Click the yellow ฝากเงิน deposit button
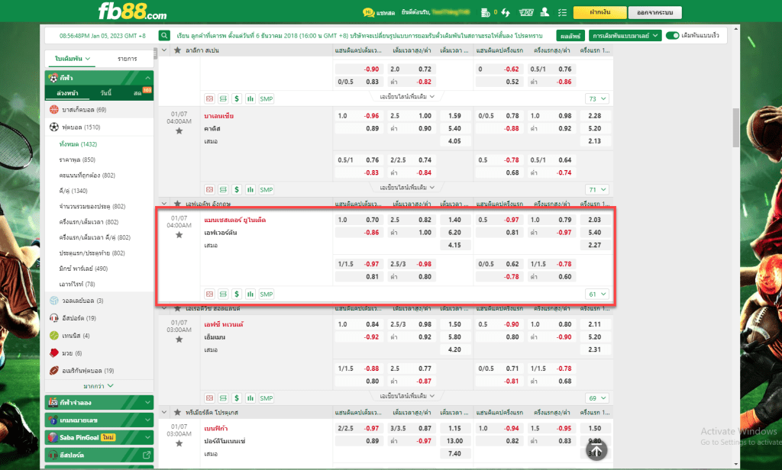 (599, 12)
